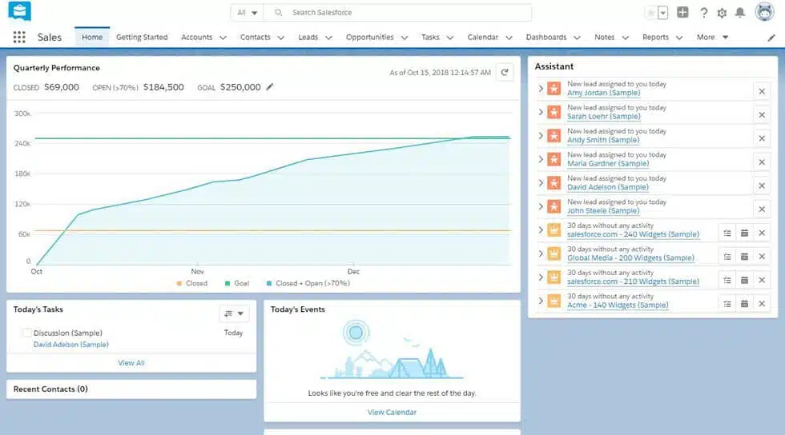The width and height of the screenshot is (785, 435).
Task: Open the App Launcher grid icon
Action: (19, 37)
